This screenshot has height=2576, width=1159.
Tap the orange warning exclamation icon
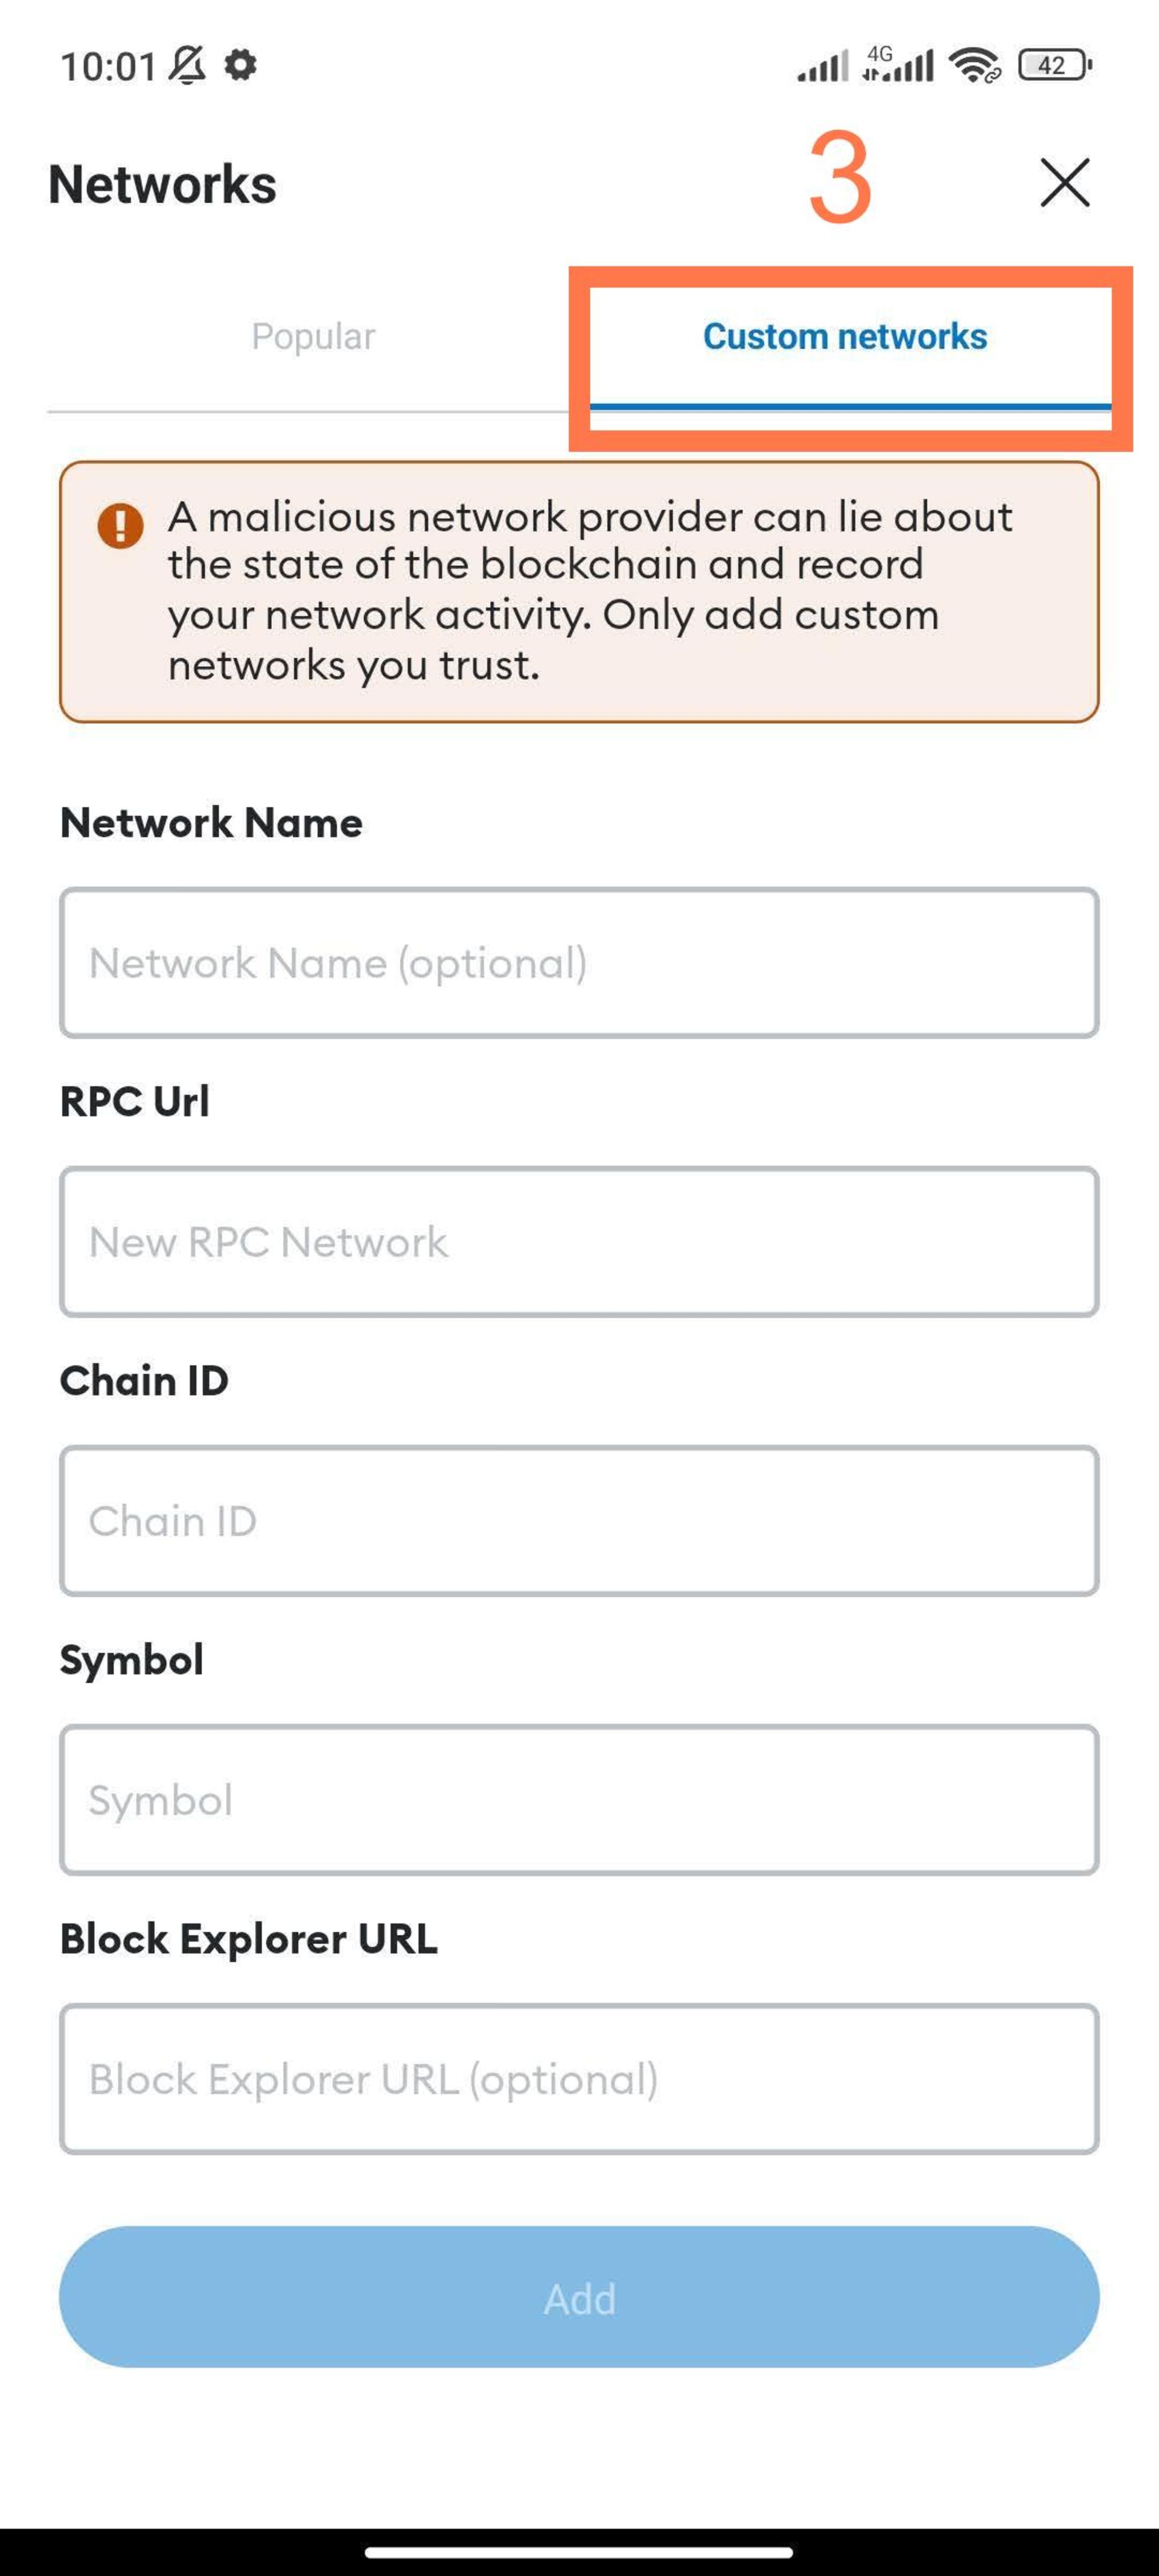click(120, 524)
